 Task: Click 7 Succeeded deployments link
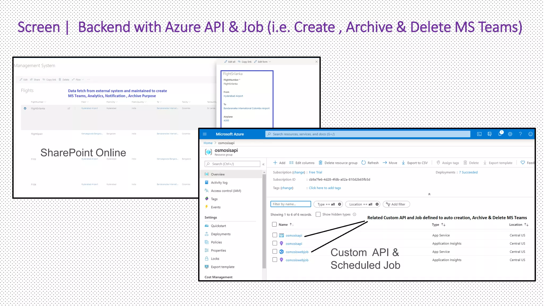pos(468,172)
